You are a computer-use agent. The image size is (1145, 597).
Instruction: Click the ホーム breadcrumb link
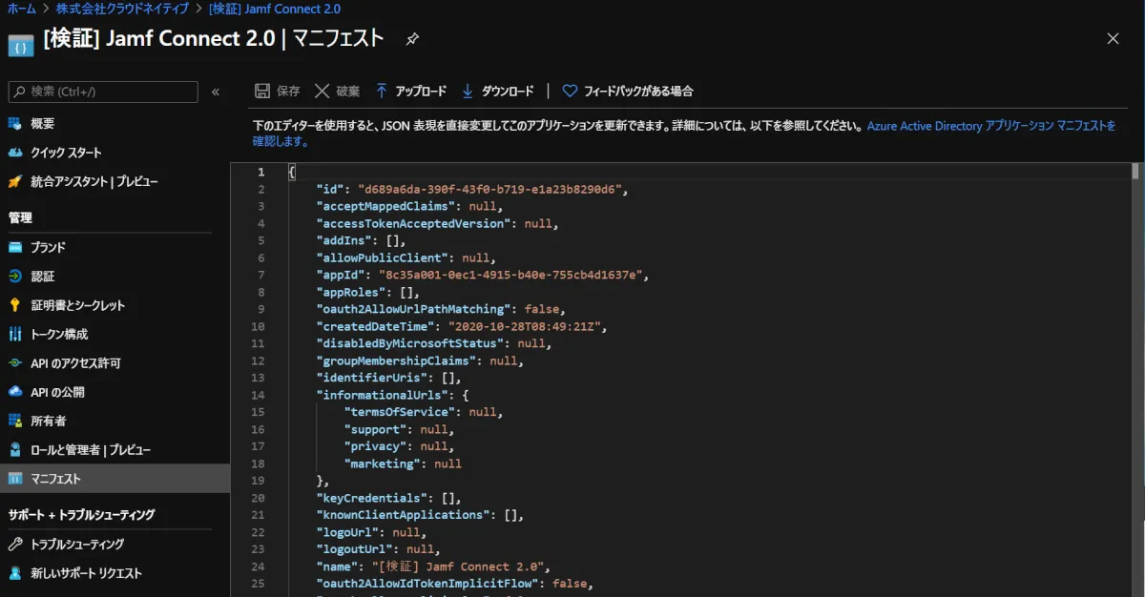tap(21, 9)
